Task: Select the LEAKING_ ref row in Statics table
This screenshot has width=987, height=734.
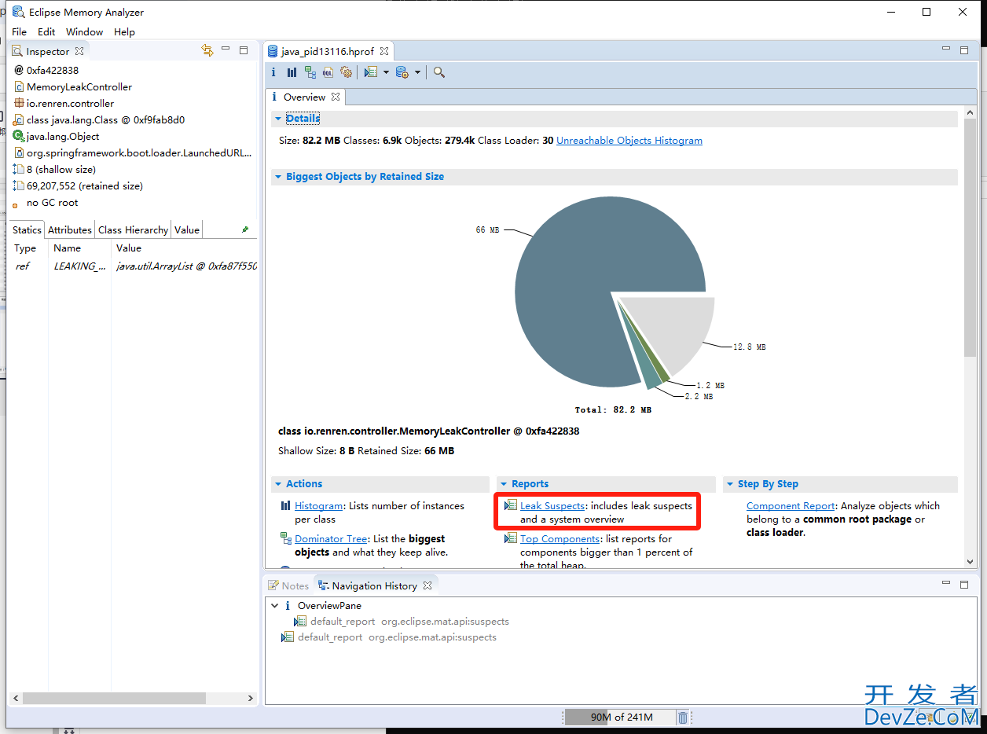Action: (x=134, y=266)
